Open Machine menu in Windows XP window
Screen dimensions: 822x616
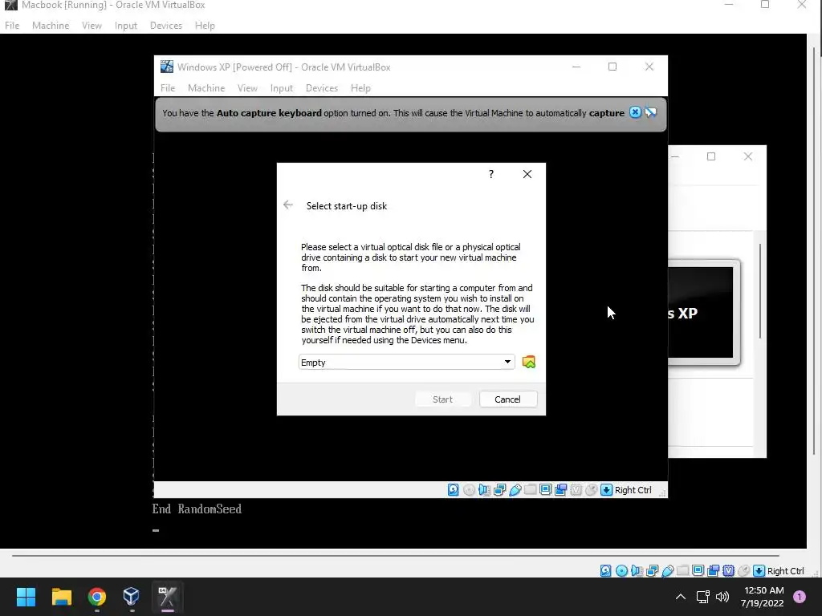[x=206, y=88]
